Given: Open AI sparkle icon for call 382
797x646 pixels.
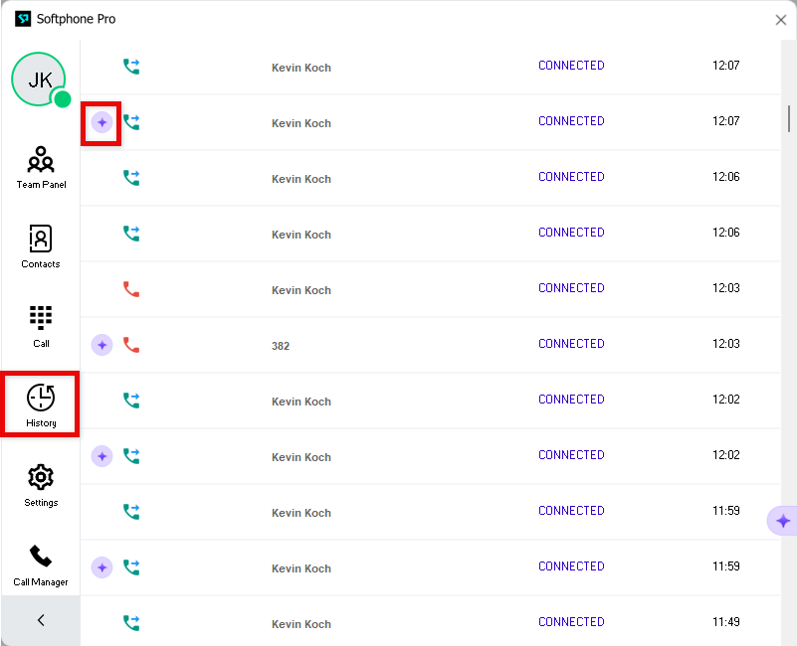Looking at the screenshot, I should (101, 345).
